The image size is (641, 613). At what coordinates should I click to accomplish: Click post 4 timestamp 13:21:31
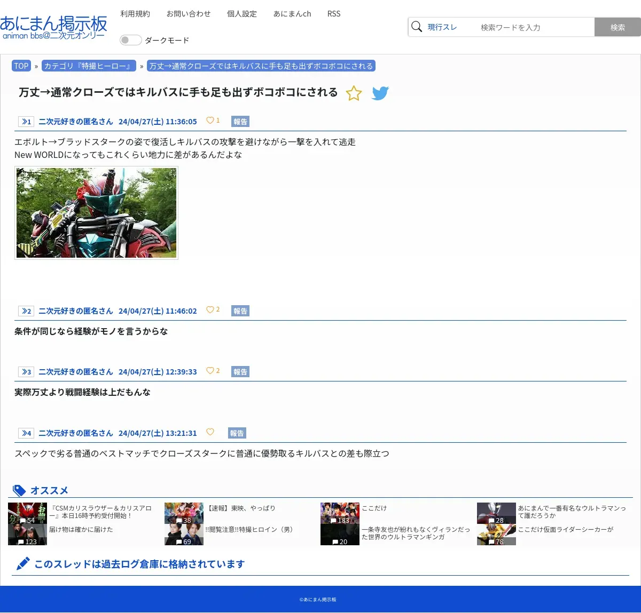181,433
